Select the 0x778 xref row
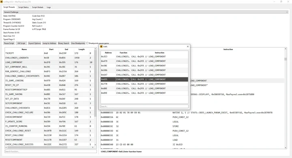Image resolution: width=292 pixels, height=158 pixels. tap(144, 84)
